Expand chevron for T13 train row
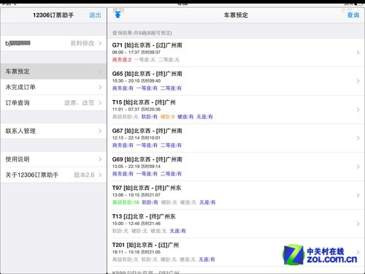Screen dimensions: 365x274 (358, 224)
